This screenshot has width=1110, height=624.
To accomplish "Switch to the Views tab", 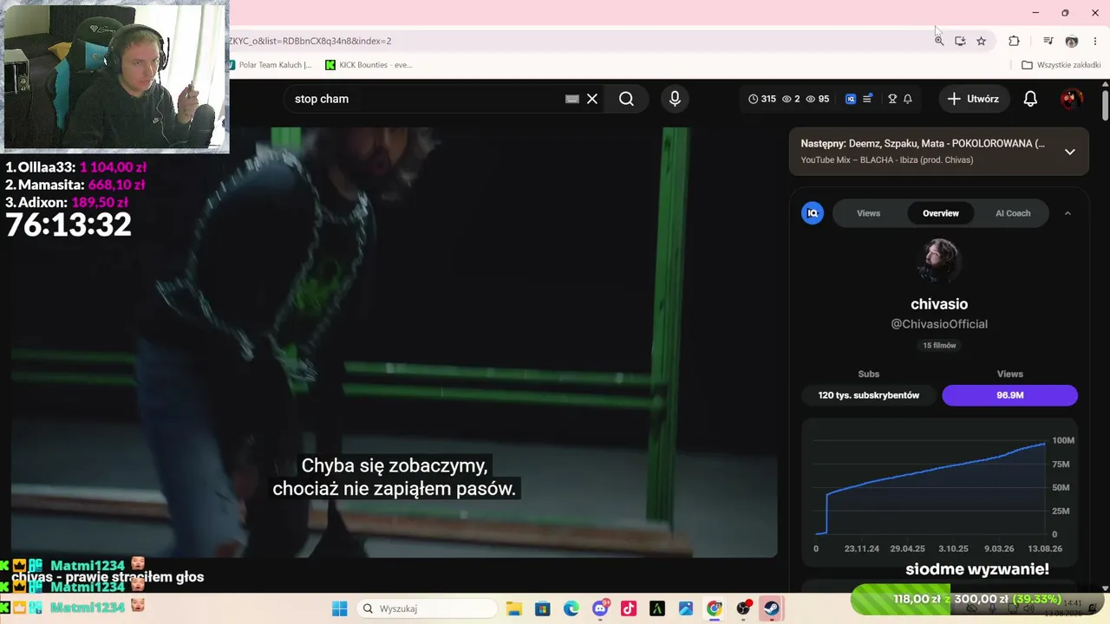I will [x=868, y=213].
